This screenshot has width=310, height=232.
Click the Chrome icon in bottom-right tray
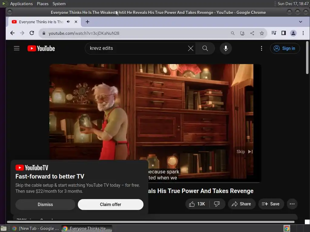tap(287, 228)
